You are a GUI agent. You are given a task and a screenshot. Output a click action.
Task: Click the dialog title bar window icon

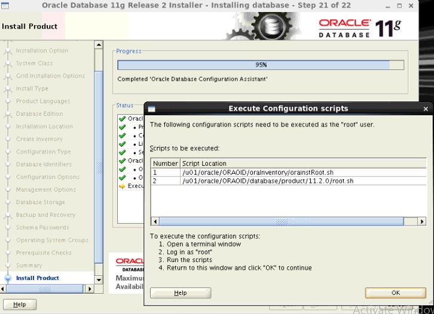pyautogui.click(x=151, y=109)
